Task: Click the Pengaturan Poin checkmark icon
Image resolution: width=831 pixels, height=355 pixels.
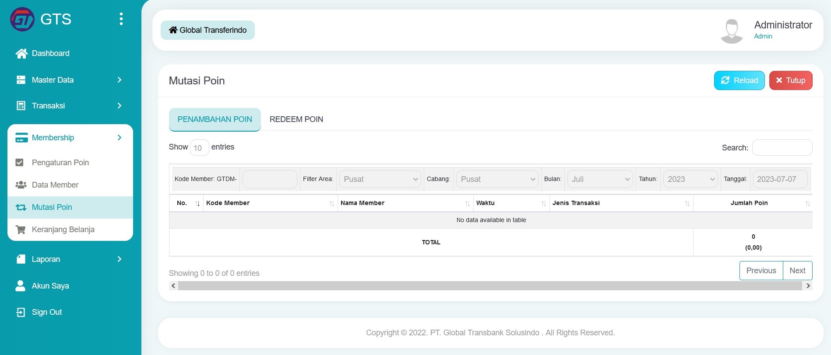Action: (19, 163)
